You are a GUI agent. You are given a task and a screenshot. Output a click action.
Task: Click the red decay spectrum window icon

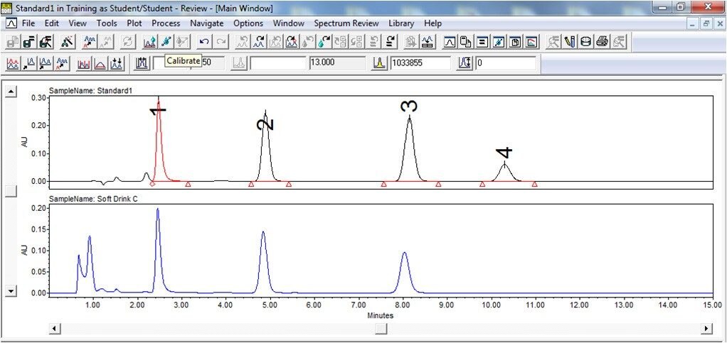(531, 42)
